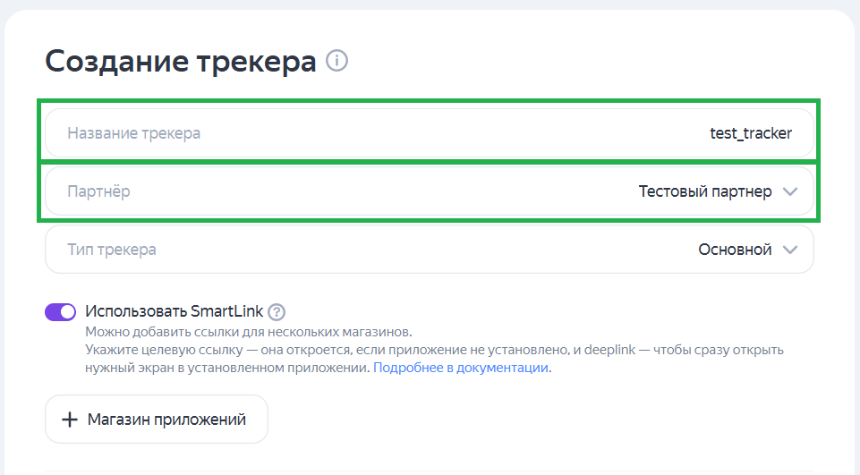Open the Партнёр selection field
Viewport: 860px width, 475px height.
click(430, 191)
